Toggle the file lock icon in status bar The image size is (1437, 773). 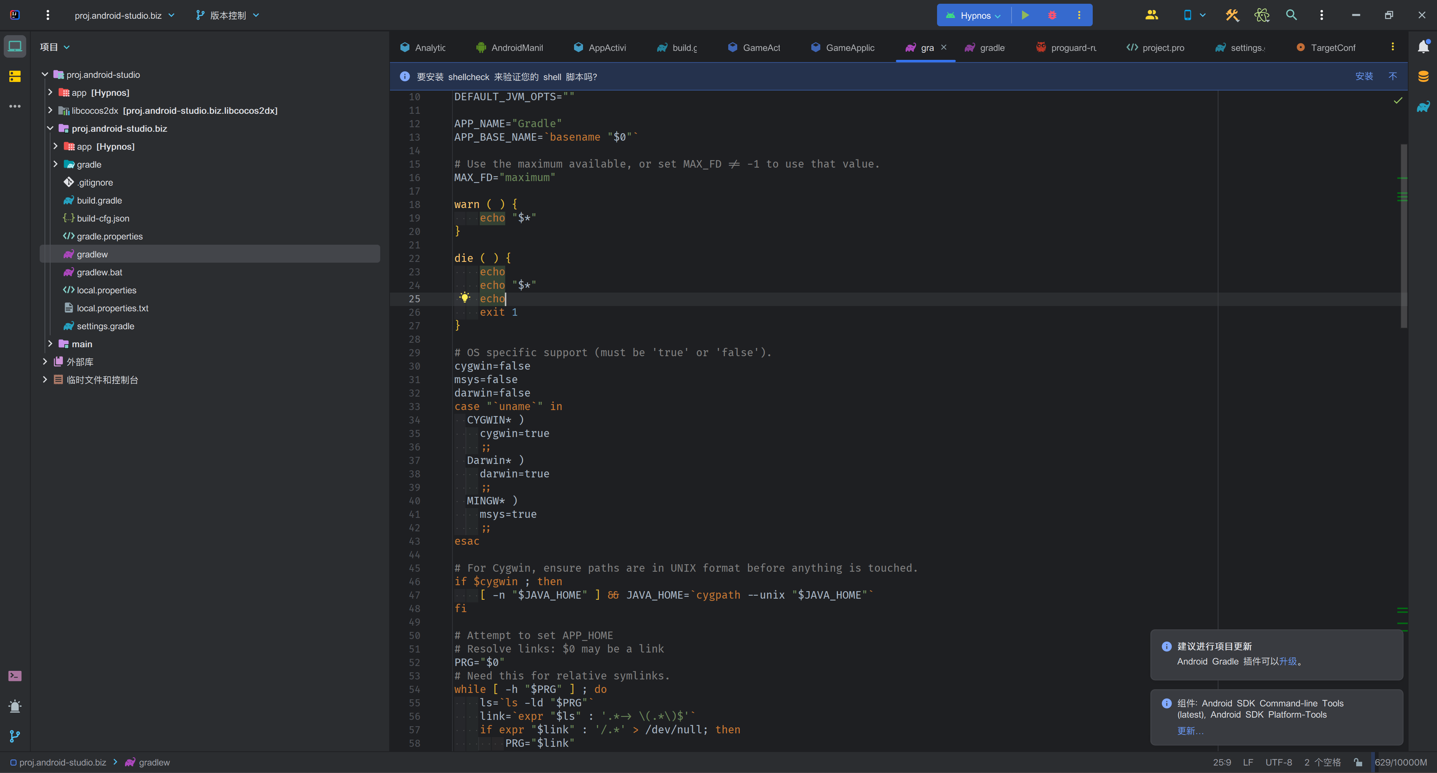(x=1358, y=762)
